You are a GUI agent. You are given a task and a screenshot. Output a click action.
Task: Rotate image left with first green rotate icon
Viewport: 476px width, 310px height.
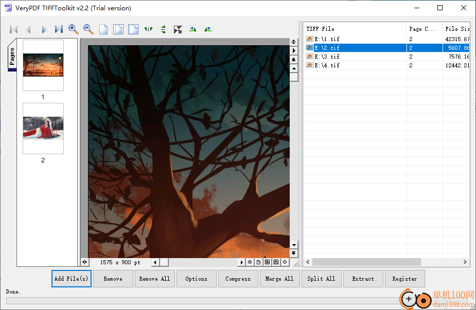pyautogui.click(x=193, y=29)
